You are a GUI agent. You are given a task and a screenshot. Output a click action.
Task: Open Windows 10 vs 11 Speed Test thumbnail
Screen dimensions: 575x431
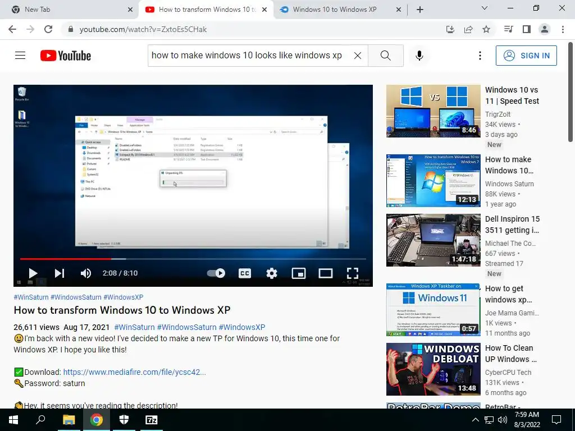coord(433,111)
